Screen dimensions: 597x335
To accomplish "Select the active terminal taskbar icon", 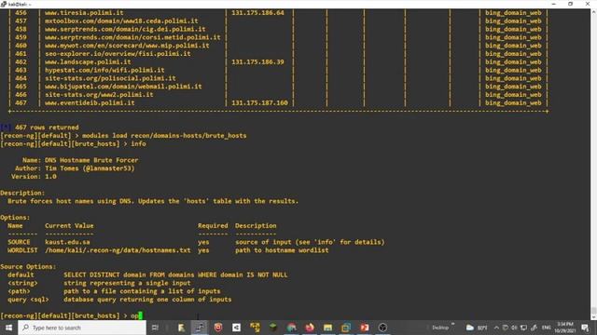I will tap(200, 328).
